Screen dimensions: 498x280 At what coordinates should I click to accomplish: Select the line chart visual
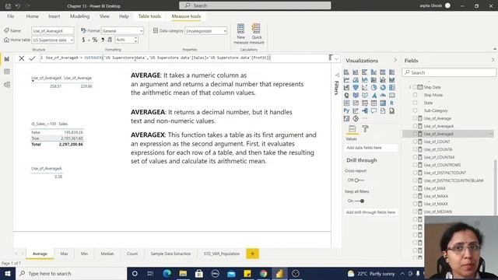[346, 79]
